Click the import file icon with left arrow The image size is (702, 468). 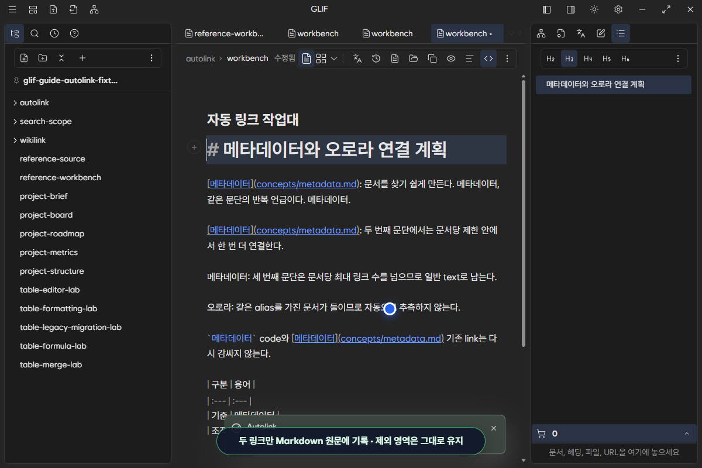pyautogui.click(x=73, y=9)
